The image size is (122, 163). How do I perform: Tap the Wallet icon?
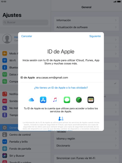tap(91, 100)
